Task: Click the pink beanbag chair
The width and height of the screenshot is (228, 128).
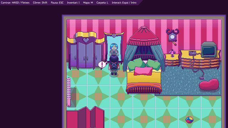Action: (209, 85)
